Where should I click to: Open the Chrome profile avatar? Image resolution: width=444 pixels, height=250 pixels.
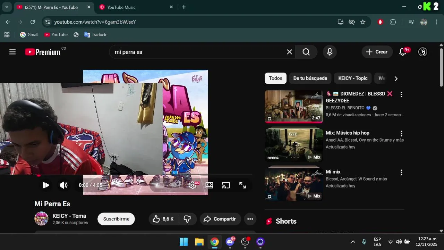[424, 22]
